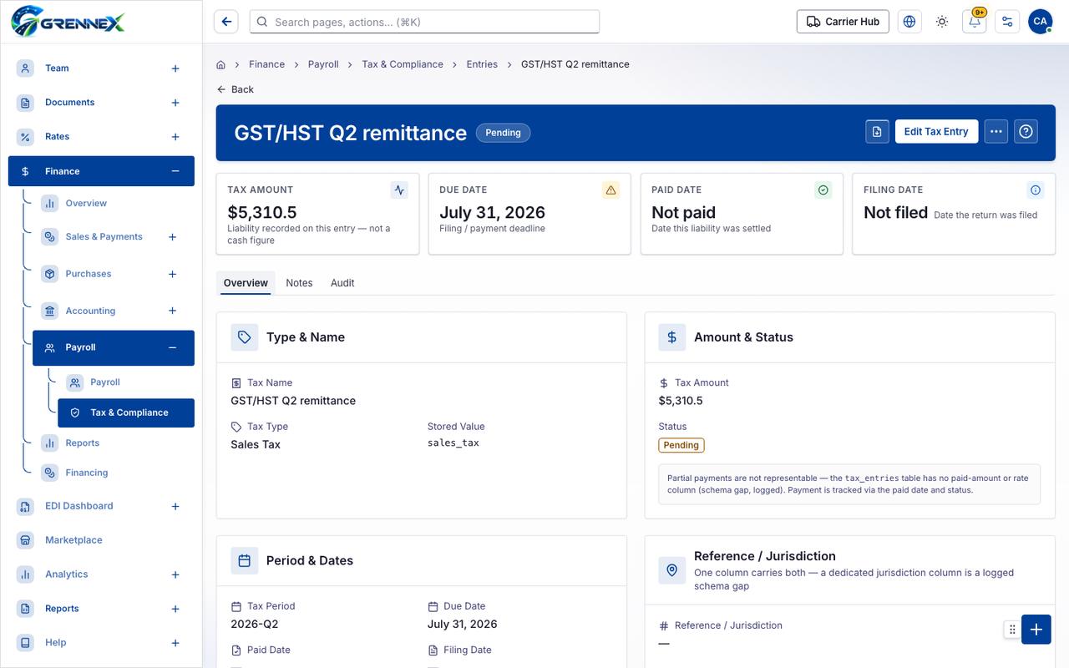
Task: Open the display settings sliders icon
Action: pyautogui.click(x=1007, y=22)
